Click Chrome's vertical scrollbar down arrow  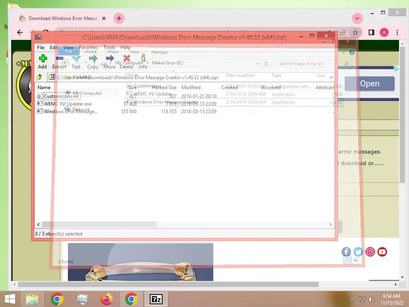coord(402,277)
